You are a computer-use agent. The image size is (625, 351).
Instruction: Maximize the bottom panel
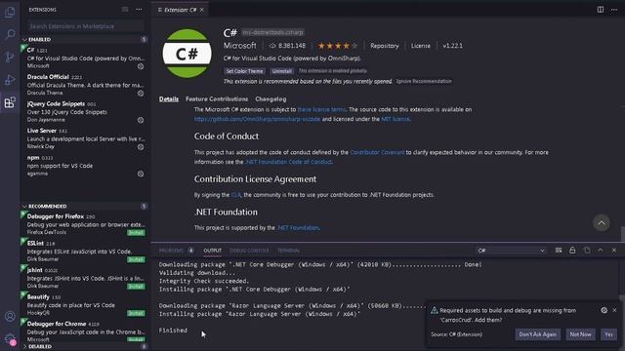coord(601,251)
